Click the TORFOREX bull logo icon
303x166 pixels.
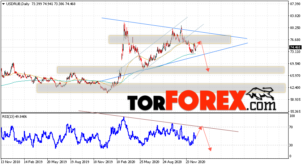point(260,94)
